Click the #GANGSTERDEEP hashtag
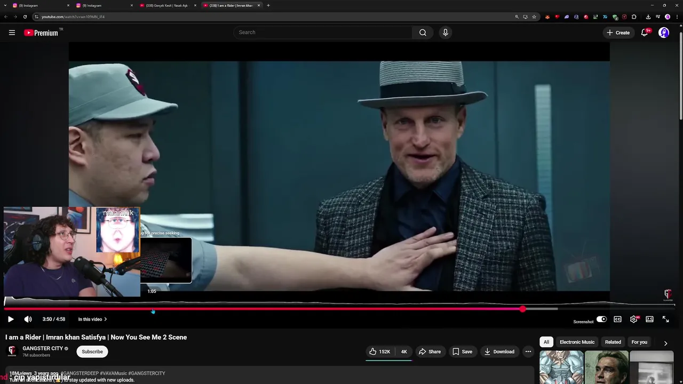Image resolution: width=683 pixels, height=384 pixels. point(80,373)
